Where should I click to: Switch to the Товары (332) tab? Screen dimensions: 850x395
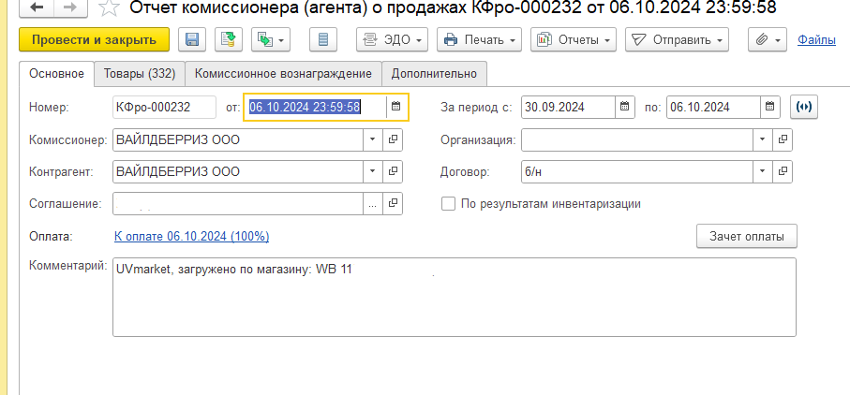pos(140,74)
